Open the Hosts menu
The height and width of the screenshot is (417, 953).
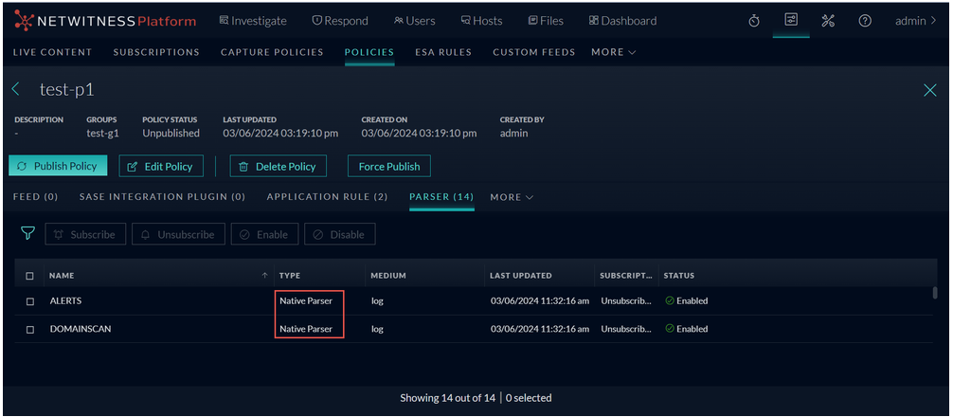(482, 21)
